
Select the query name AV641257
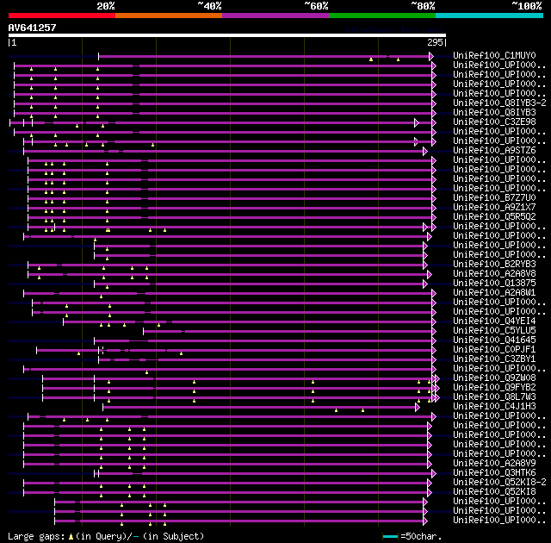pyautogui.click(x=33, y=28)
